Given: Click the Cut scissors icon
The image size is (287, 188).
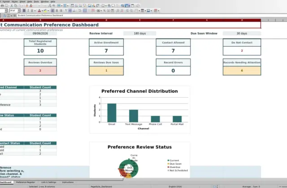Looking at the screenshot, I should tap(12, 6).
